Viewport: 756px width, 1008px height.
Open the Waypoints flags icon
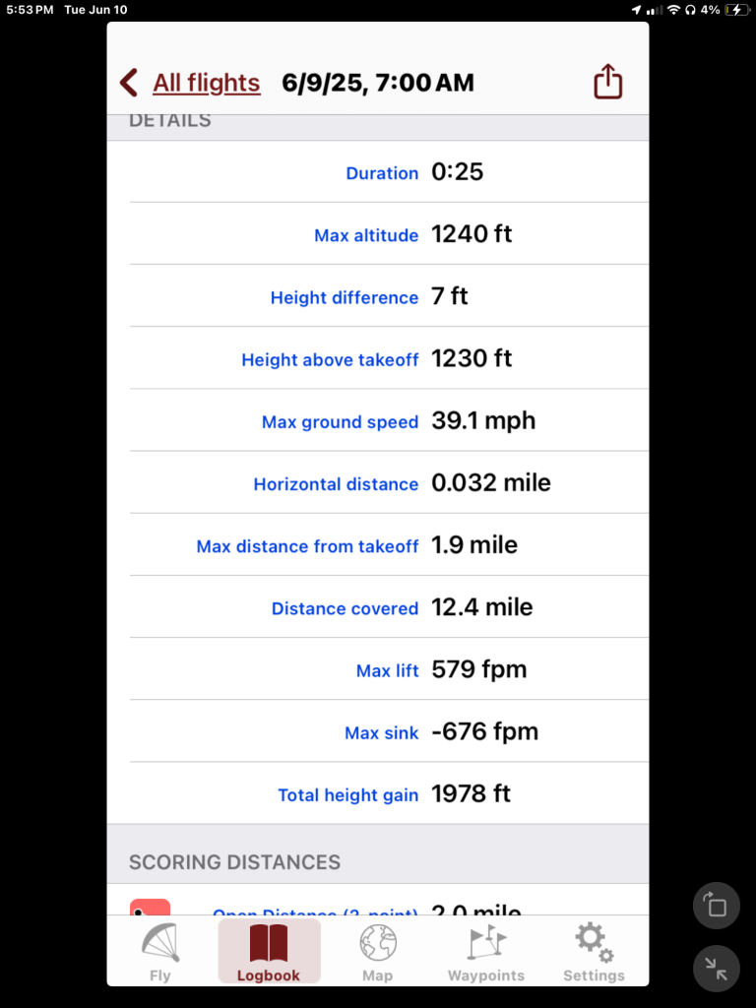coord(486,942)
